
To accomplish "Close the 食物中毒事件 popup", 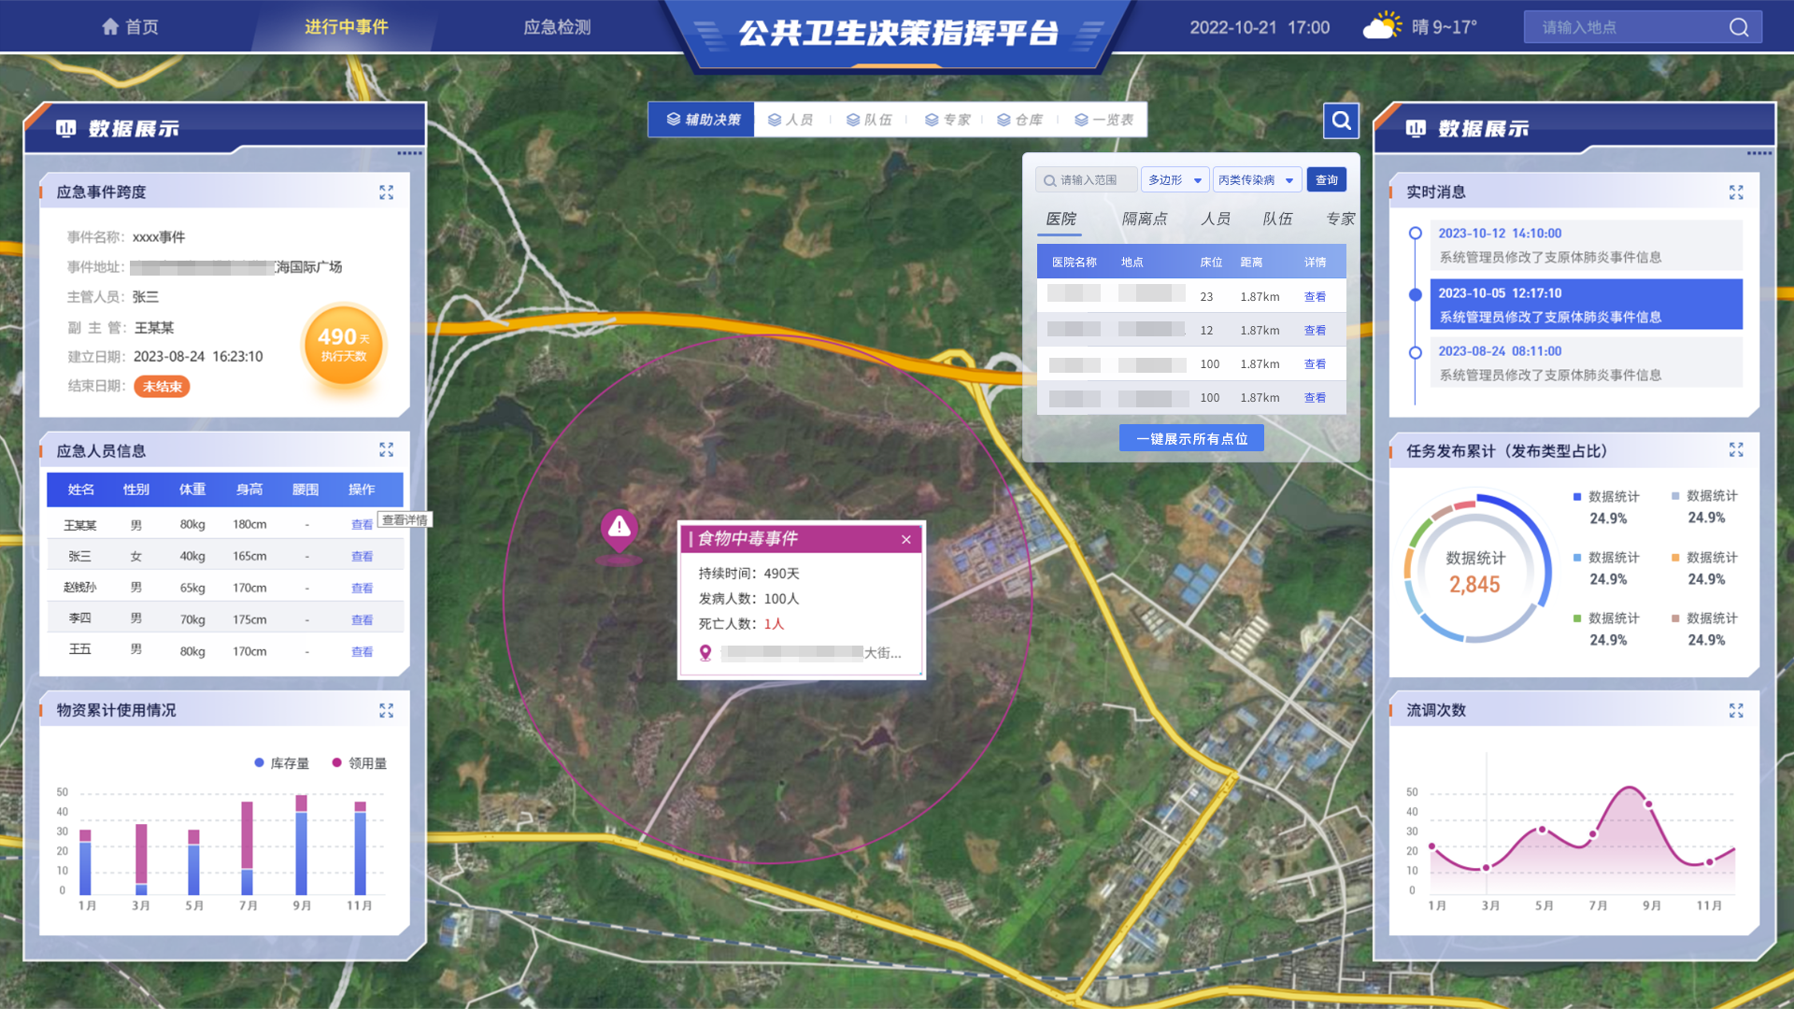I will tap(905, 539).
